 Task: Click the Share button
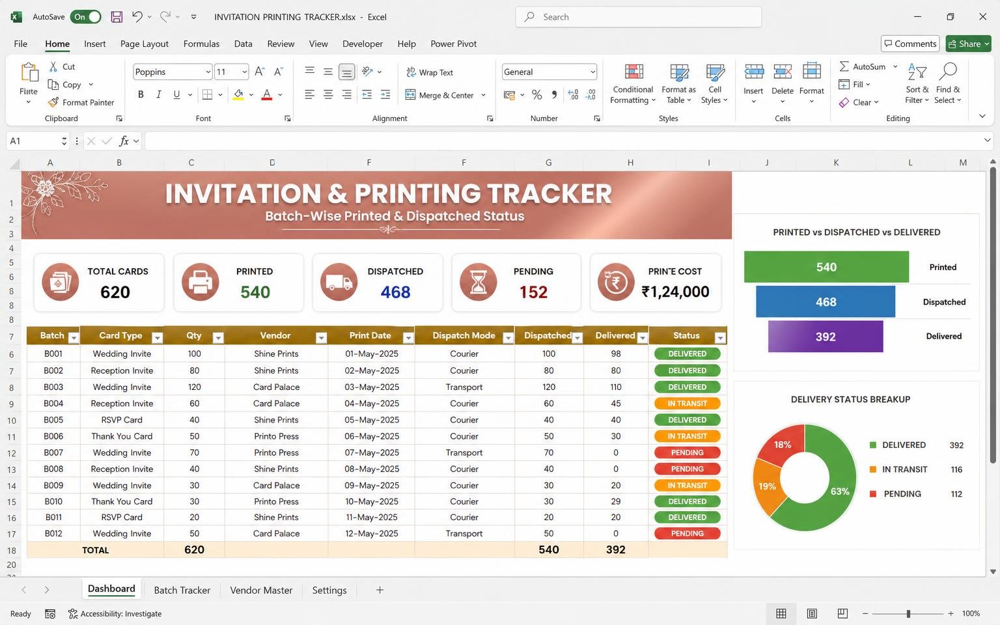tap(968, 44)
